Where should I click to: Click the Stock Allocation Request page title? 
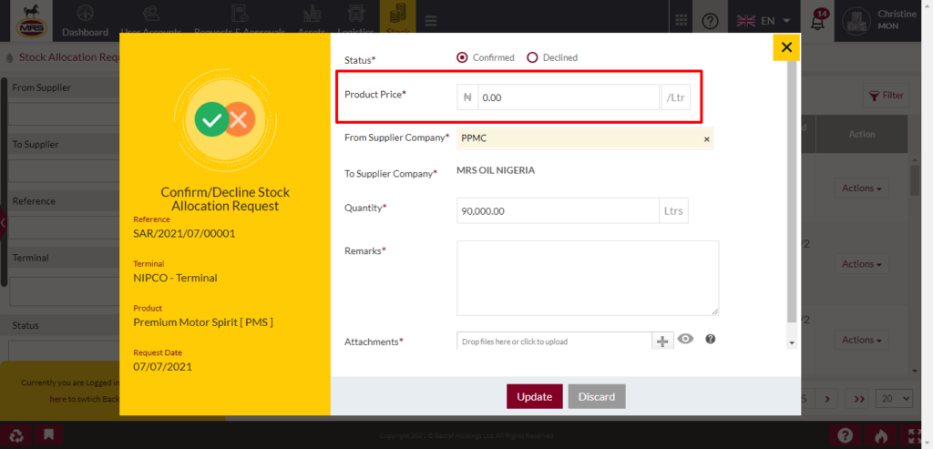[70, 57]
